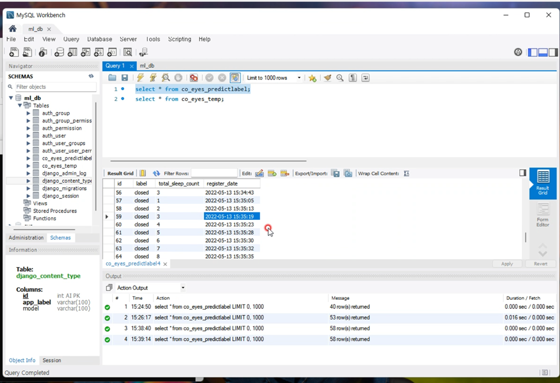Viewport: 560px width, 383px height.
Task: Stop query execution hand icon
Action: 178,78
